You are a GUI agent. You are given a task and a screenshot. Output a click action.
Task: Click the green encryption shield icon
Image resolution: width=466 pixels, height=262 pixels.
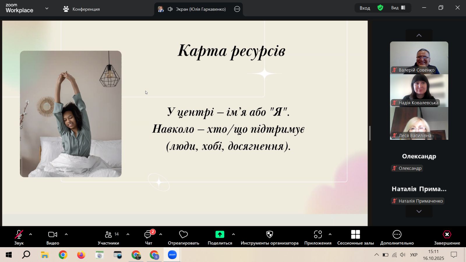[380, 8]
